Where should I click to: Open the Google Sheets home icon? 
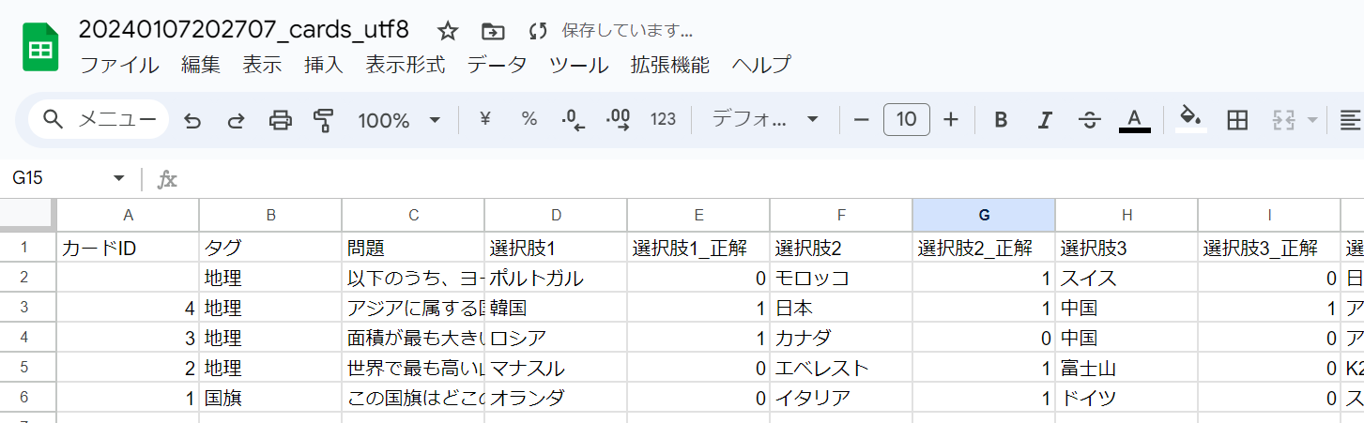40,47
